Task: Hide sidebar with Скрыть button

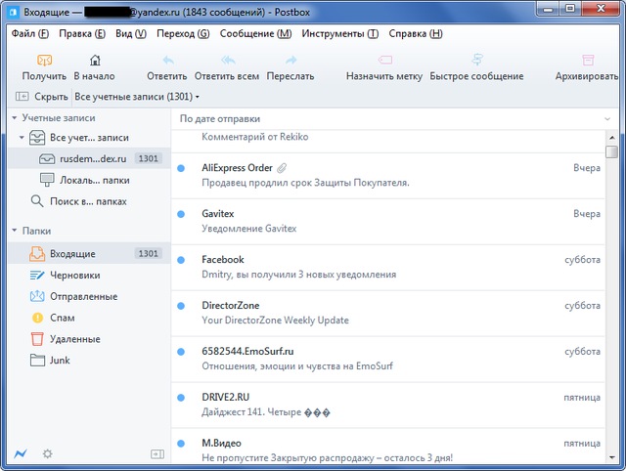Action: pyautogui.click(x=42, y=97)
